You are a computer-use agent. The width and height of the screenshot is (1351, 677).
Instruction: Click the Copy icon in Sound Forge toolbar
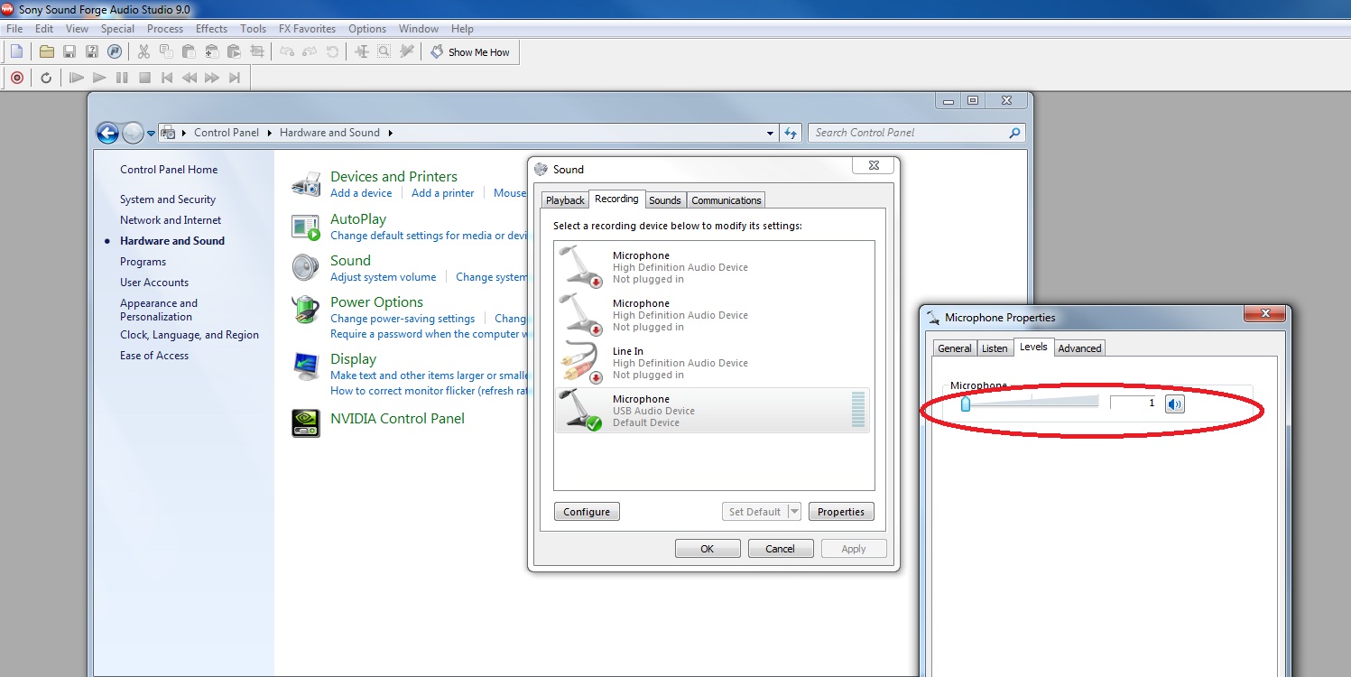[166, 52]
